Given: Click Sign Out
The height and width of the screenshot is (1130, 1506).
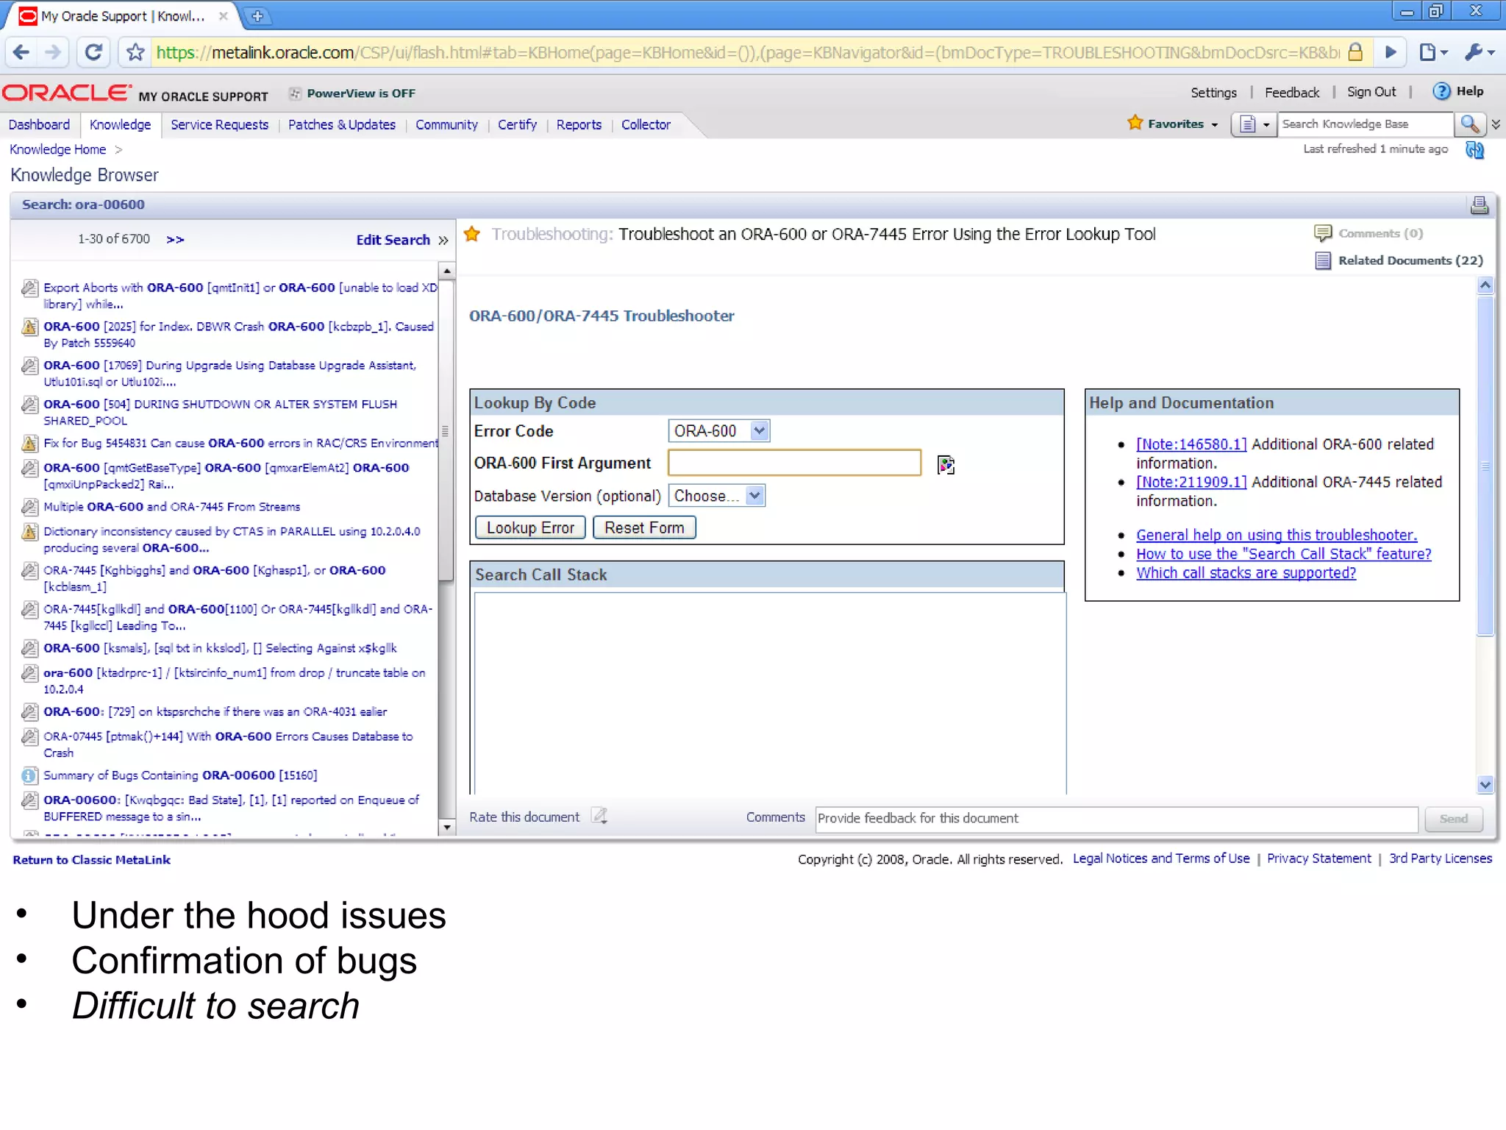Looking at the screenshot, I should (1371, 92).
